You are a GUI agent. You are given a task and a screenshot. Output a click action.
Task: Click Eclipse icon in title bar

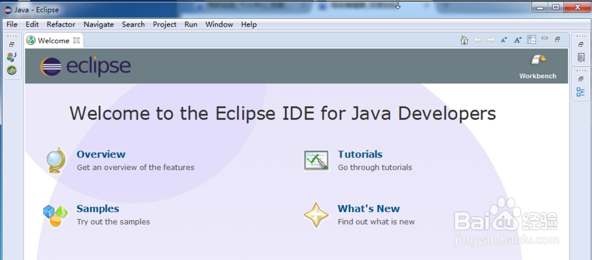[7, 9]
